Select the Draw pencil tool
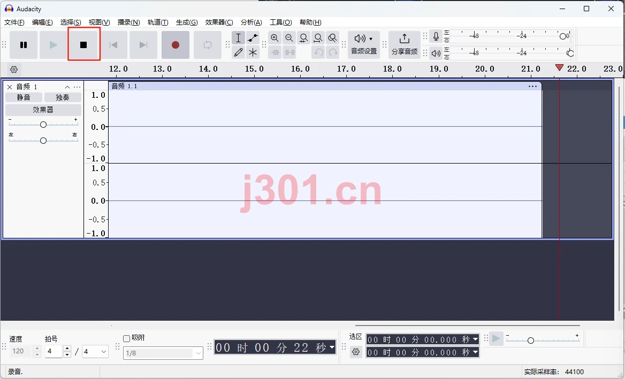Image resolution: width=625 pixels, height=379 pixels. click(238, 52)
